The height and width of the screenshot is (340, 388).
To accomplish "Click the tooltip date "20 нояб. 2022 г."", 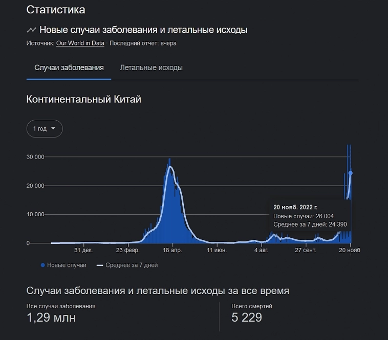I will [296, 208].
